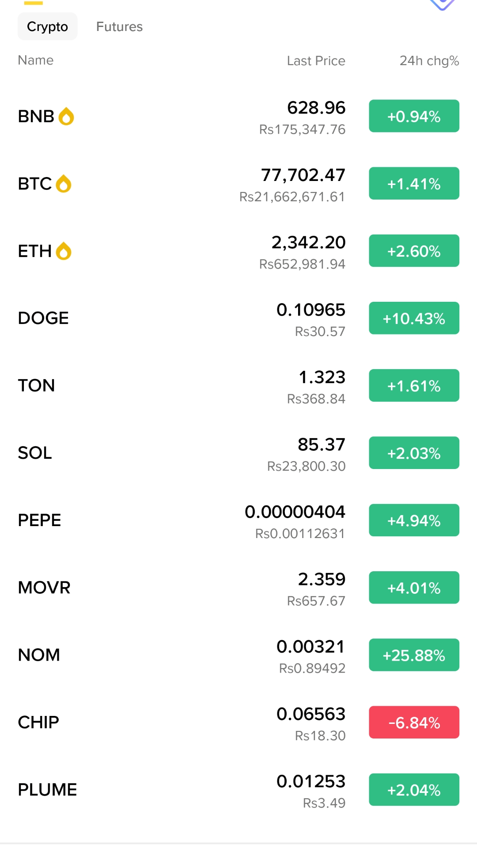Tap the flame icon next to ETH

(x=64, y=251)
